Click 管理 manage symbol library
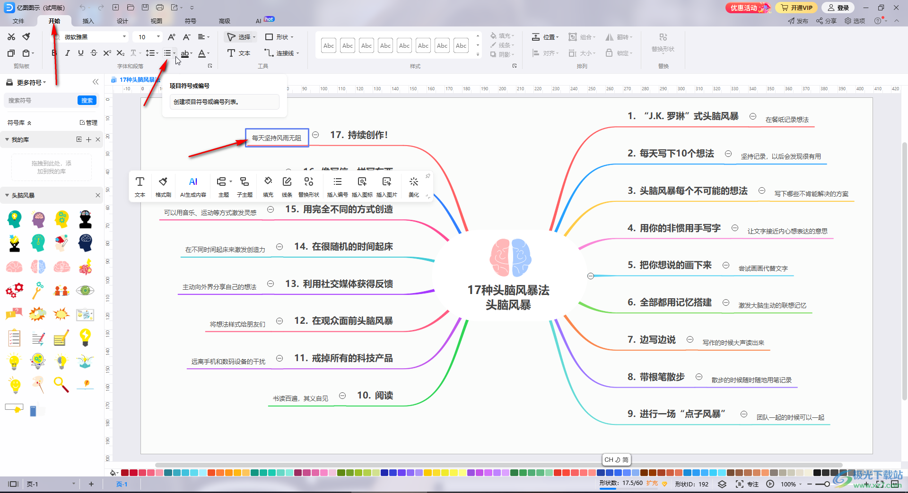The width and height of the screenshot is (908, 493). point(88,122)
